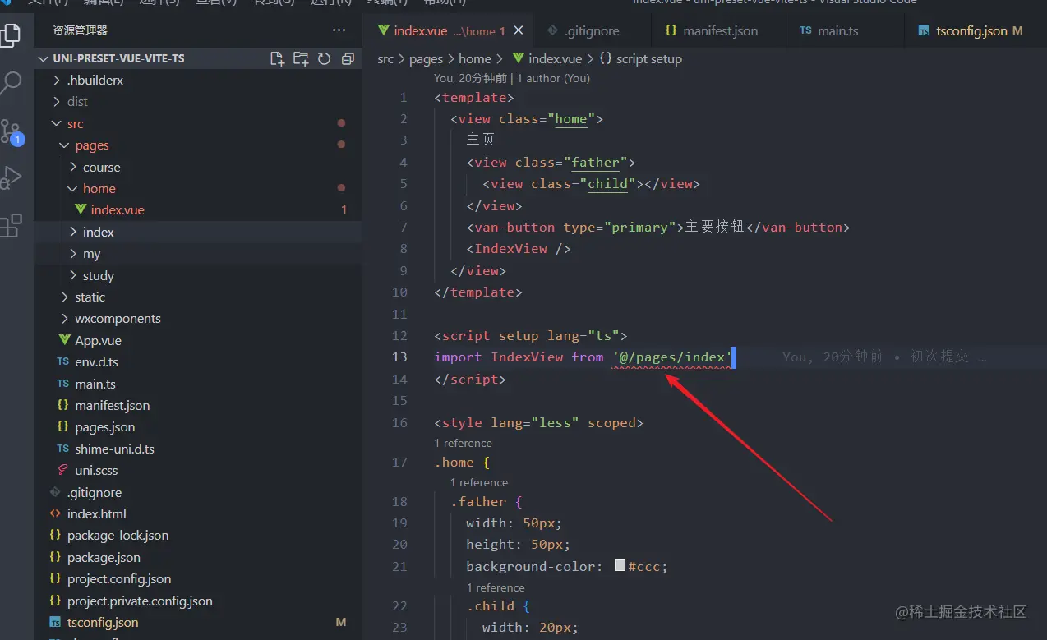Open tsconfig.json in the file tree
The width and height of the screenshot is (1047, 640).
(x=197, y=622)
